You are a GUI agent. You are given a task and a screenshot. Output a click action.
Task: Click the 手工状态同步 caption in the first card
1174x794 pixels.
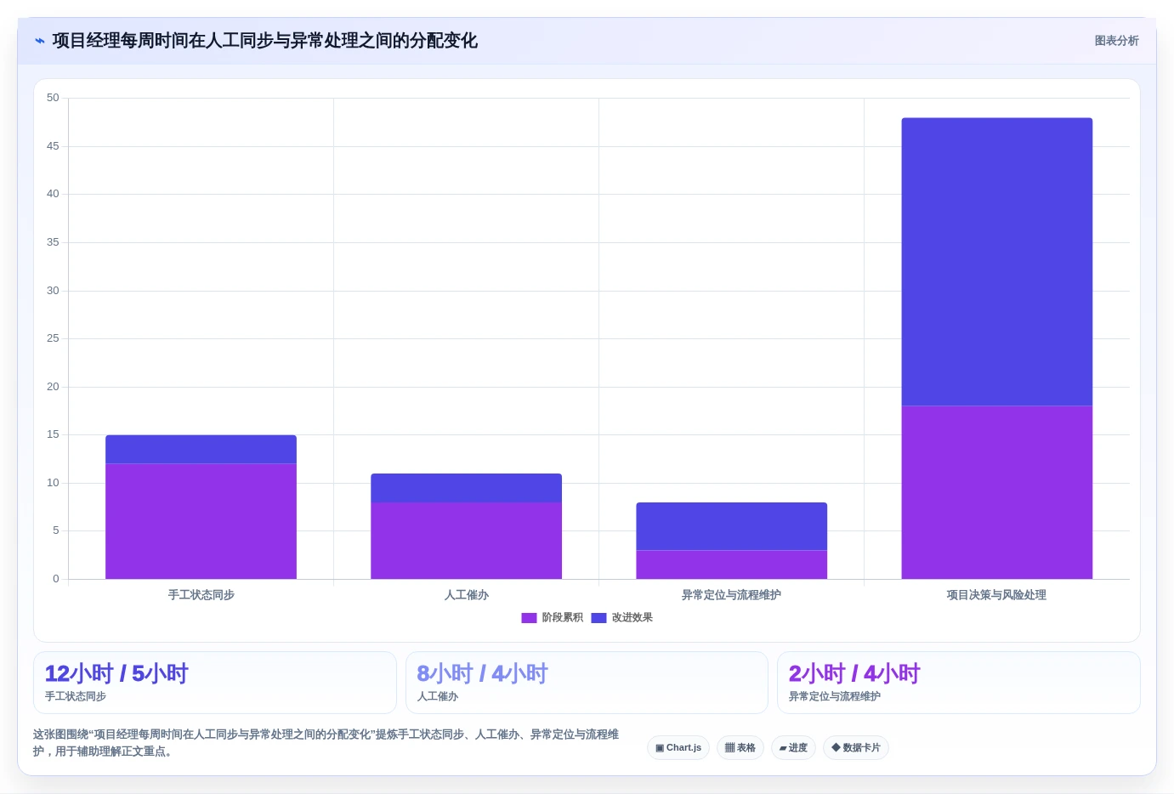[x=76, y=696]
